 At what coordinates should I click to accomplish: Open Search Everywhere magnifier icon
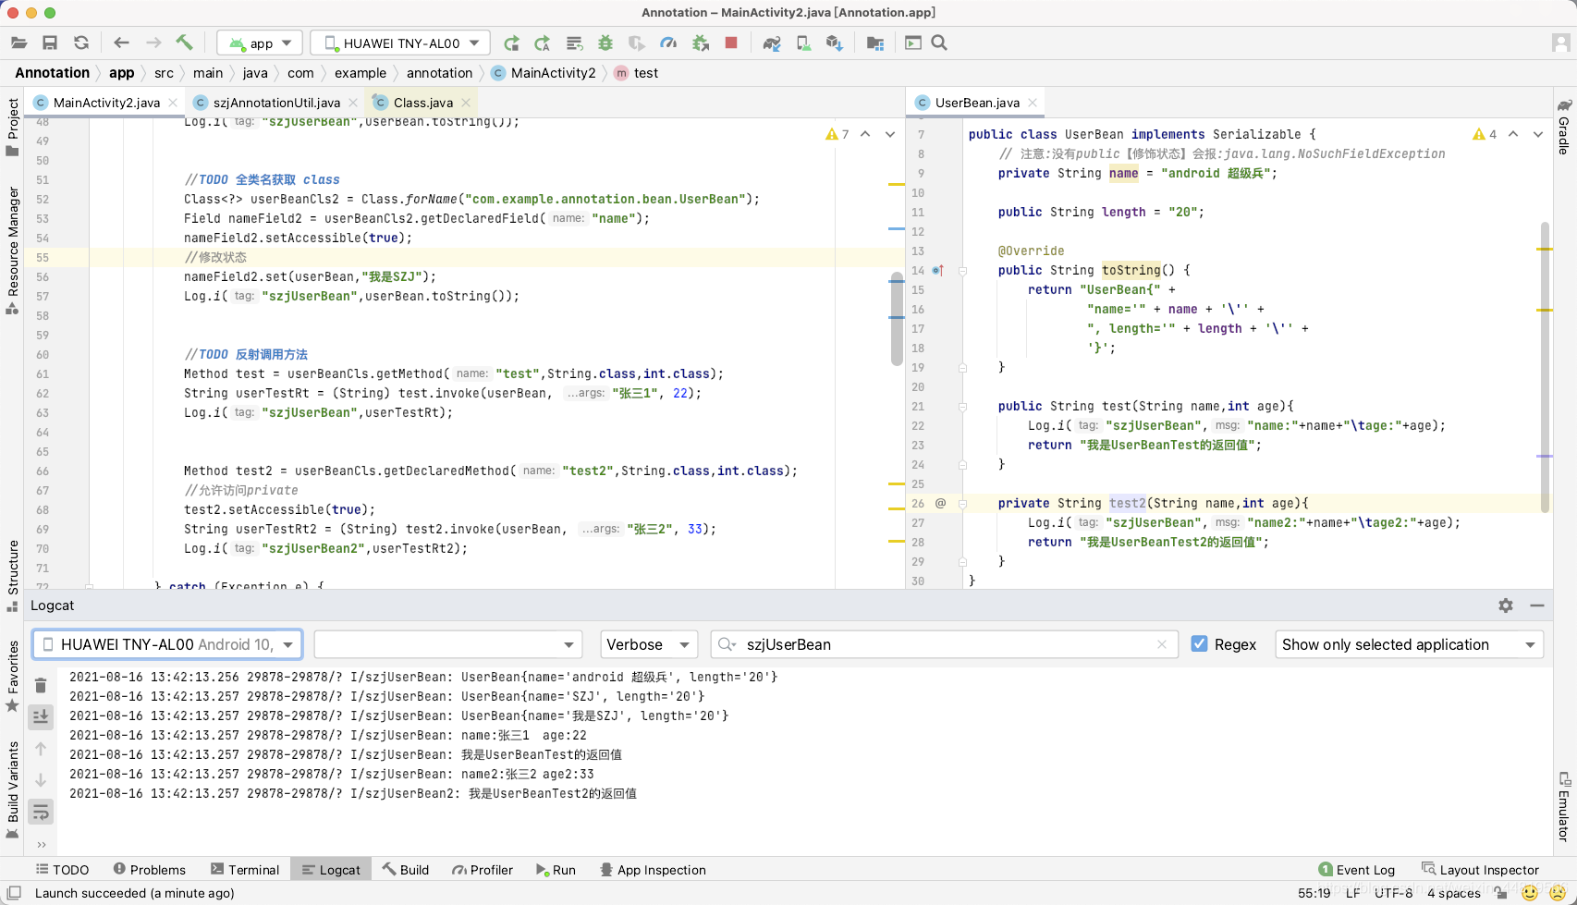(939, 43)
